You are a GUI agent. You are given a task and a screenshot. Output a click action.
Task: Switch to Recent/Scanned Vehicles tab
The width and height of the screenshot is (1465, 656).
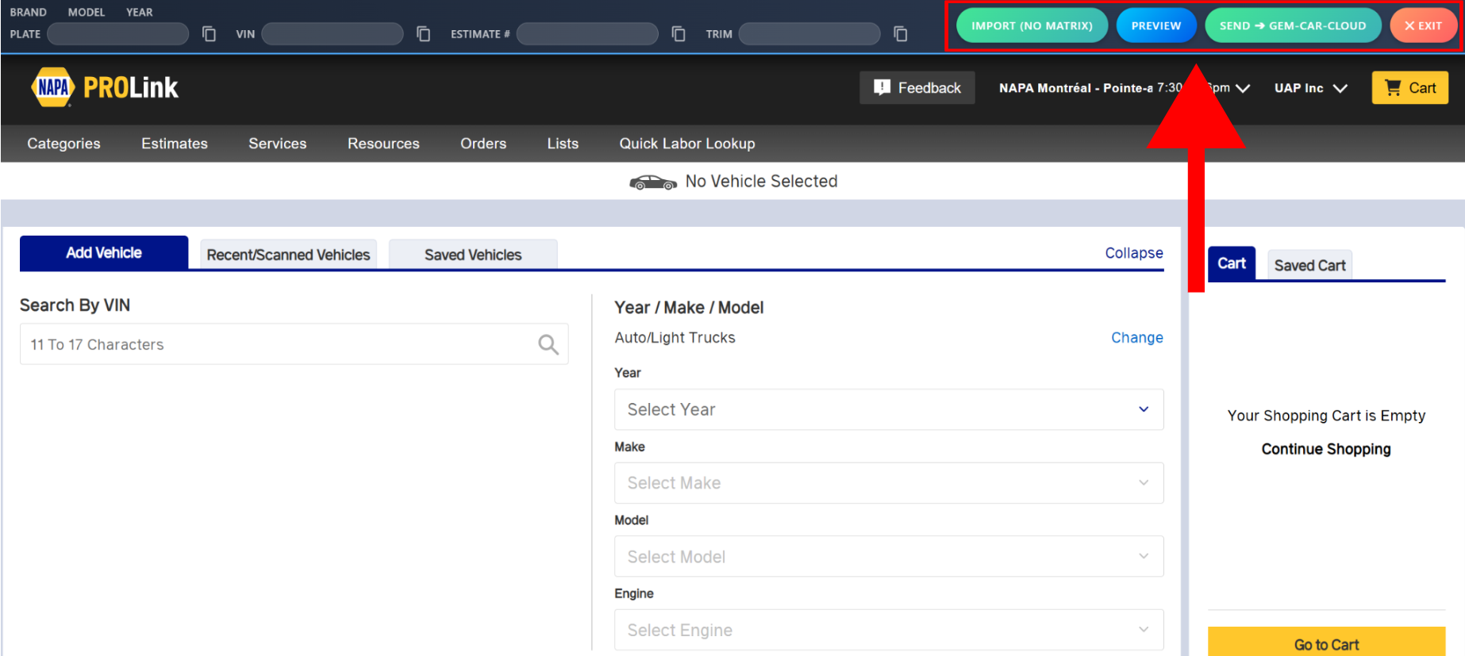[x=288, y=255]
